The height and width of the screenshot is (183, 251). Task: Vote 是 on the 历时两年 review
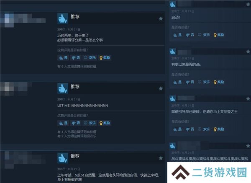pyautogui.click(x=63, y=58)
